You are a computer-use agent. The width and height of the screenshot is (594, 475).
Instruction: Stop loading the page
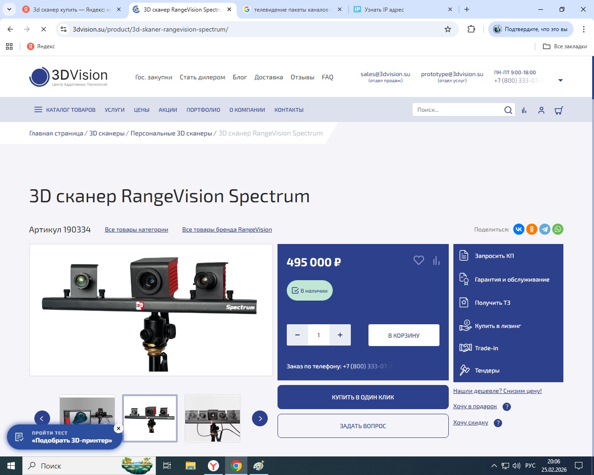[43, 29]
